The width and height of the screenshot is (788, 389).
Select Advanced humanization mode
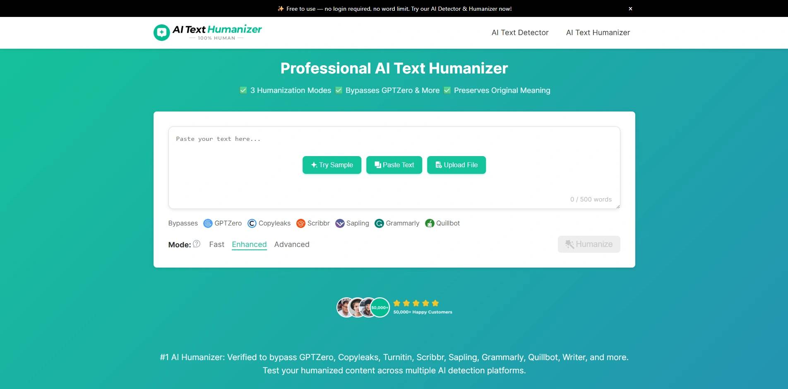pos(292,244)
